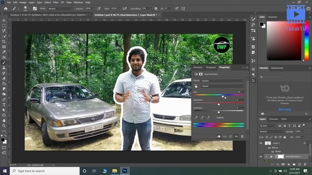Collapse Layer 1 effects list arrow
This screenshot has height=175, width=312.
[308, 143]
